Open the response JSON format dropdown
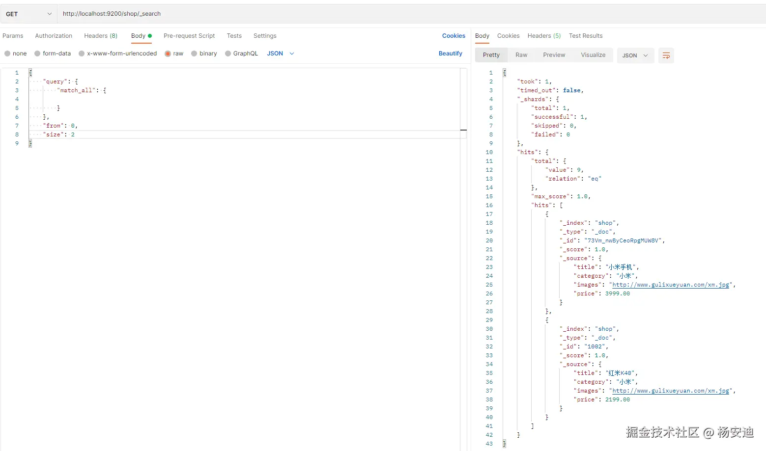The width and height of the screenshot is (766, 451). 635,55
